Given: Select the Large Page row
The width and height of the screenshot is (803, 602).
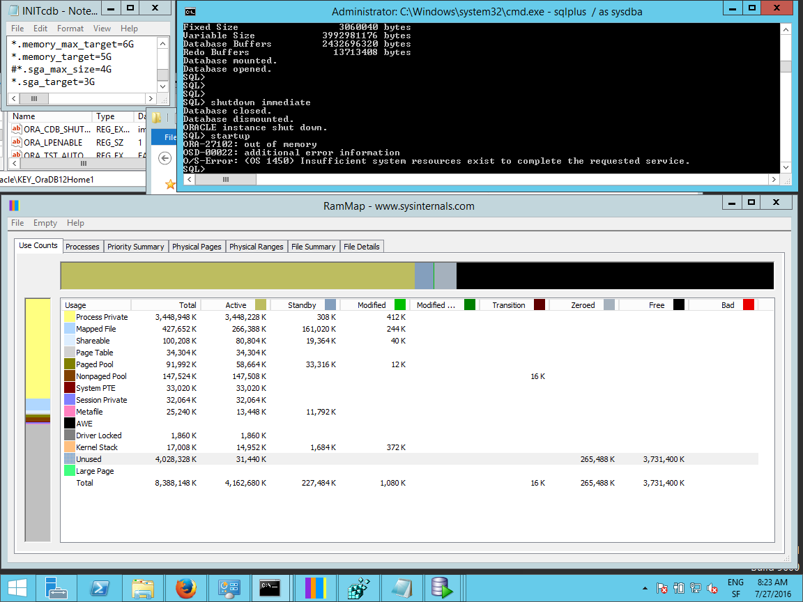Looking at the screenshot, I should coord(410,471).
